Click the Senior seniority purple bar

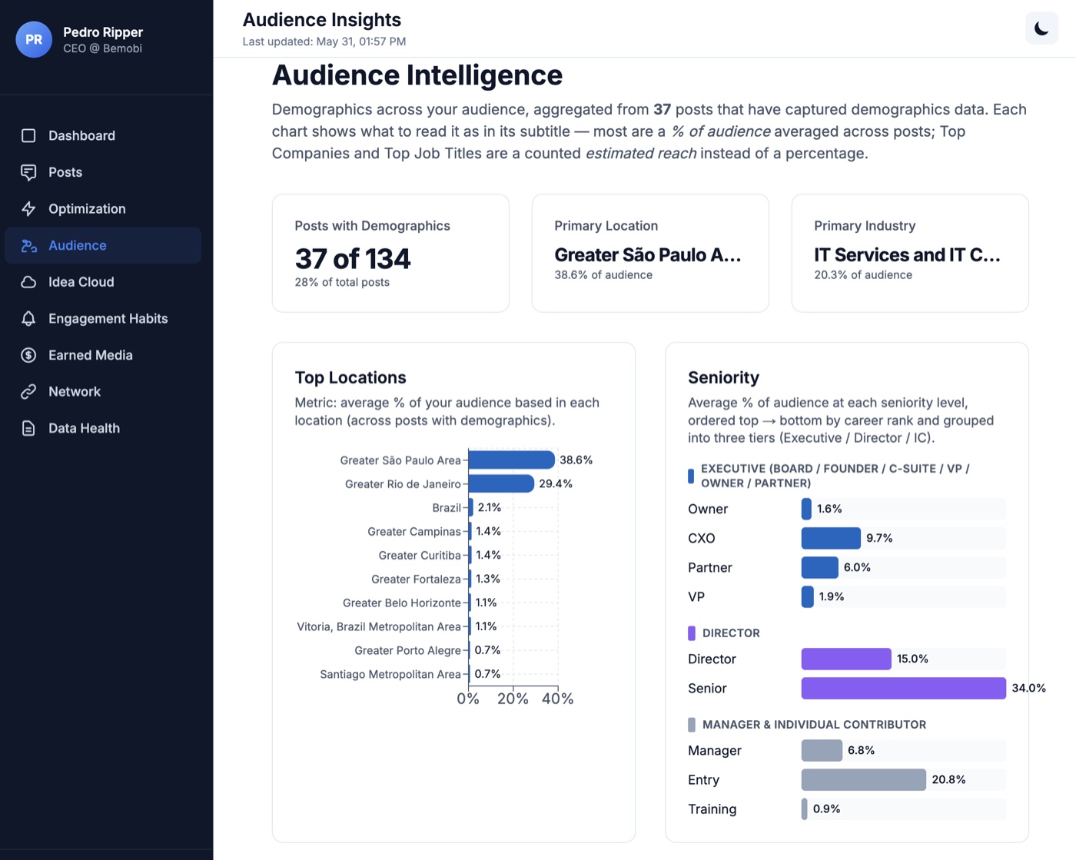[903, 688]
